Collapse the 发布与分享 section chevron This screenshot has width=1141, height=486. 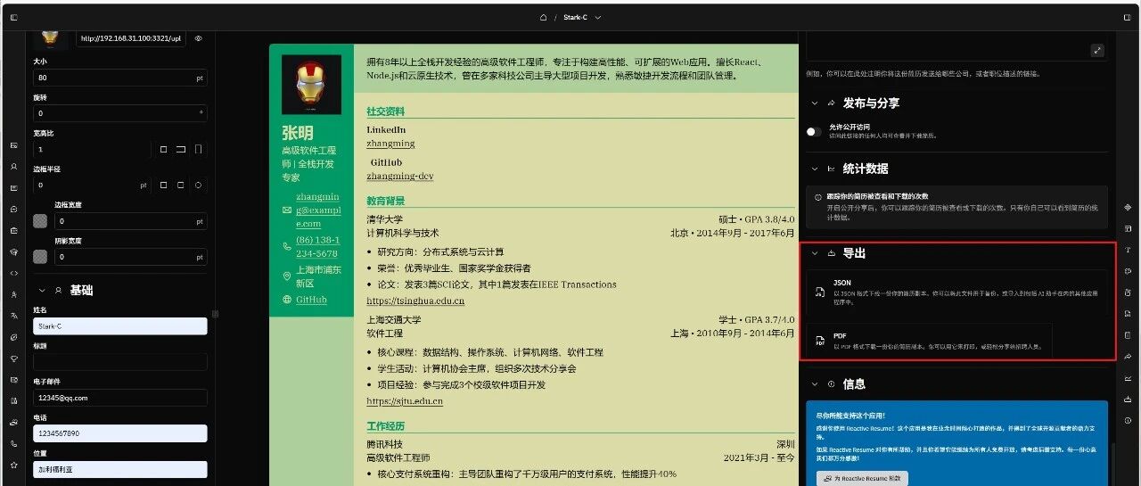point(815,103)
